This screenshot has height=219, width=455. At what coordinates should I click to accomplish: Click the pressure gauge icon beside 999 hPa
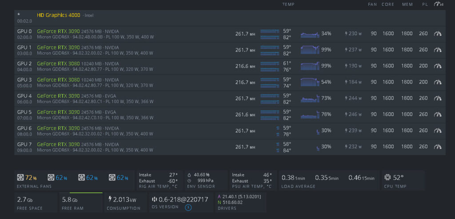(x=189, y=181)
